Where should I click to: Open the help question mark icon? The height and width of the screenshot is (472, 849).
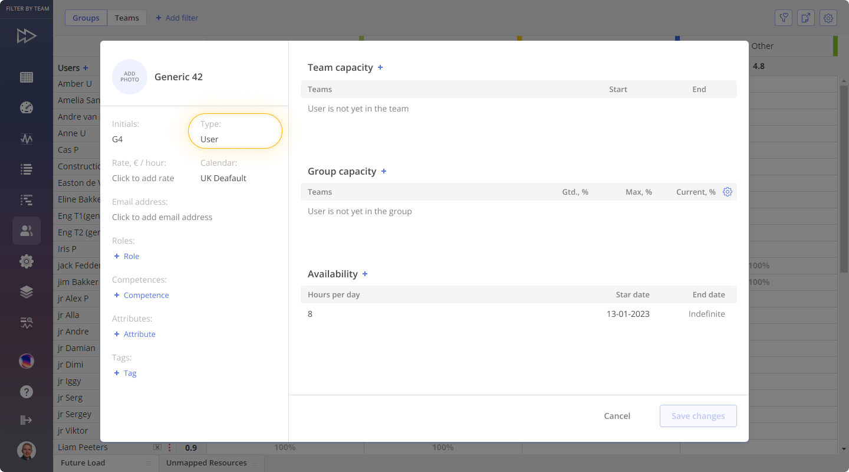[27, 392]
